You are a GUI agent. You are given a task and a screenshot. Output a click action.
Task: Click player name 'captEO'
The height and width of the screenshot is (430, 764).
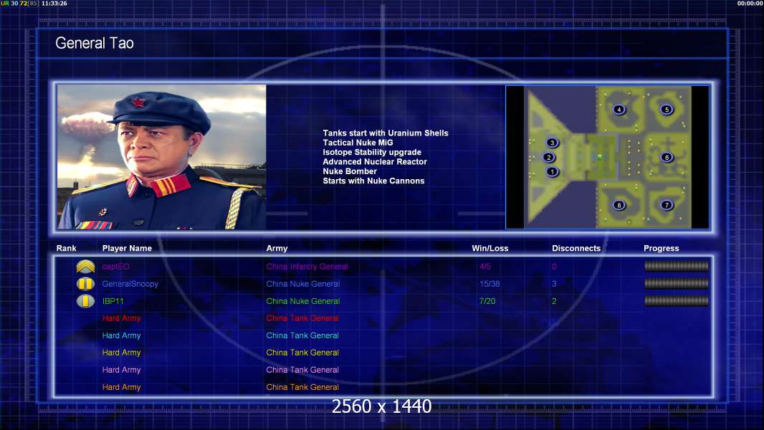[x=115, y=267]
